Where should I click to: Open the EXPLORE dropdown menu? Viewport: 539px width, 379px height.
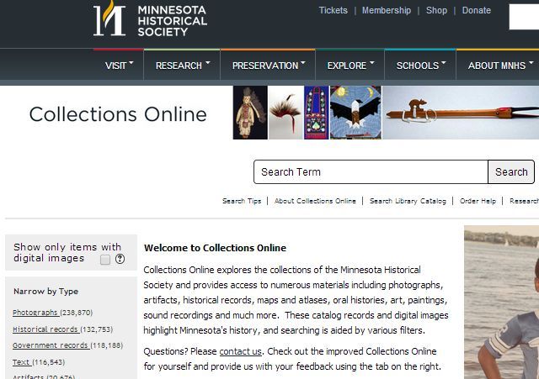click(350, 66)
